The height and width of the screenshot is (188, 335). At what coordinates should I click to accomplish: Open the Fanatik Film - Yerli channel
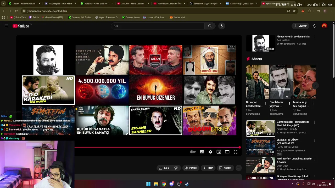(285, 129)
